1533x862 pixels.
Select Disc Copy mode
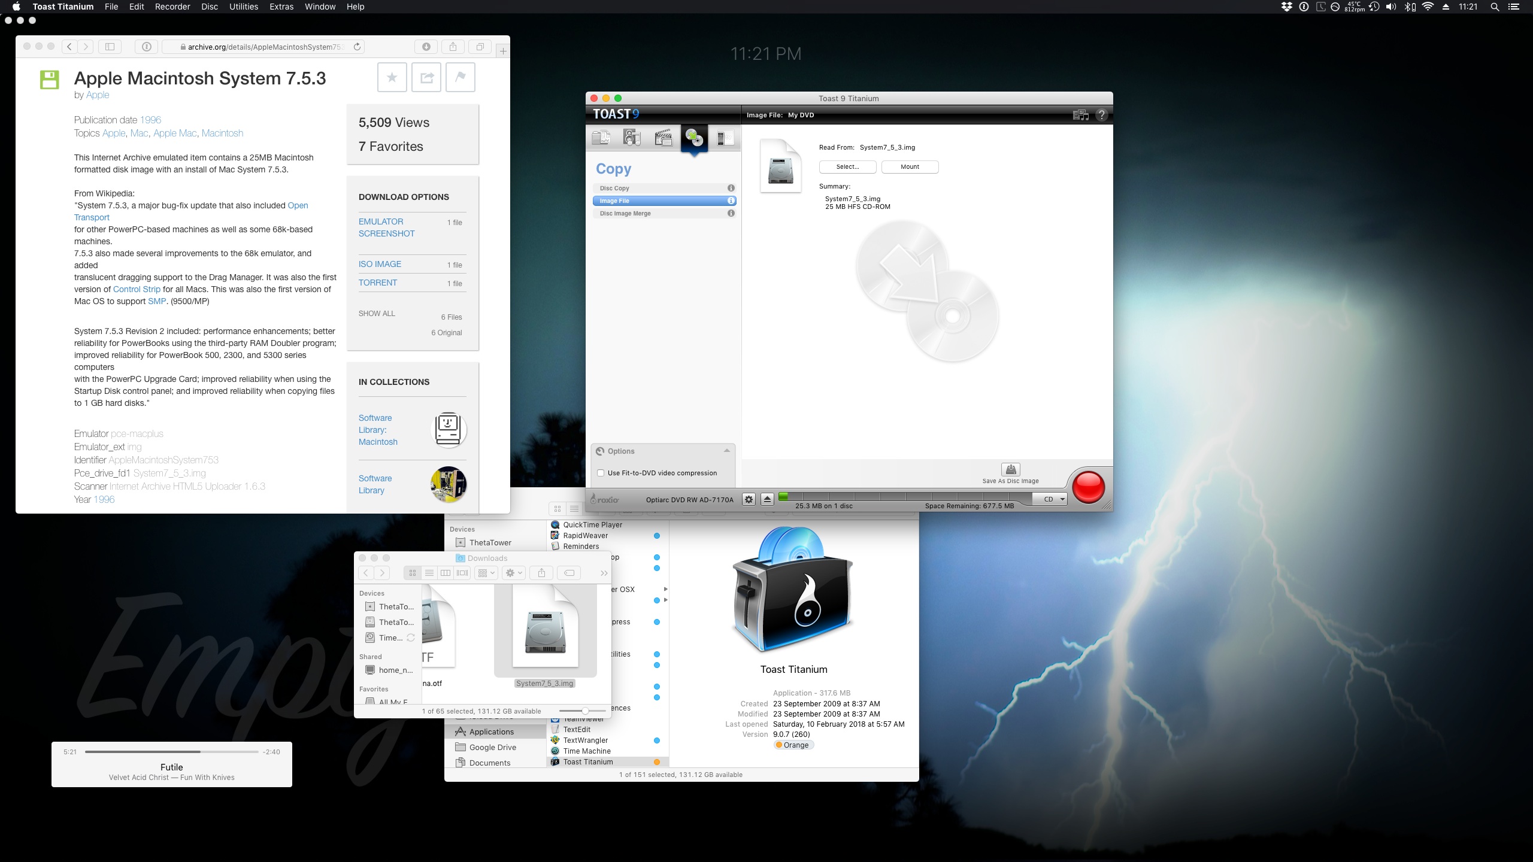click(x=664, y=188)
